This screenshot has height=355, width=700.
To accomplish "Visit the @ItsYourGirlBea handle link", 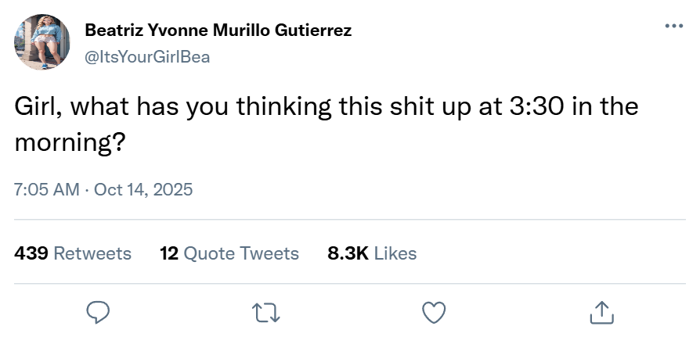I will (x=147, y=57).
